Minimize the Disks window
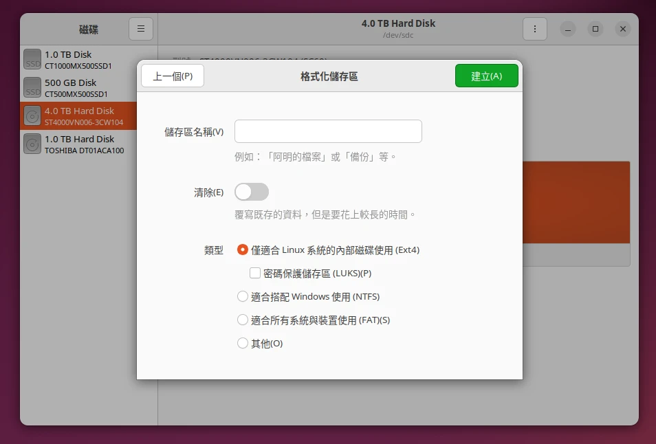 point(568,29)
